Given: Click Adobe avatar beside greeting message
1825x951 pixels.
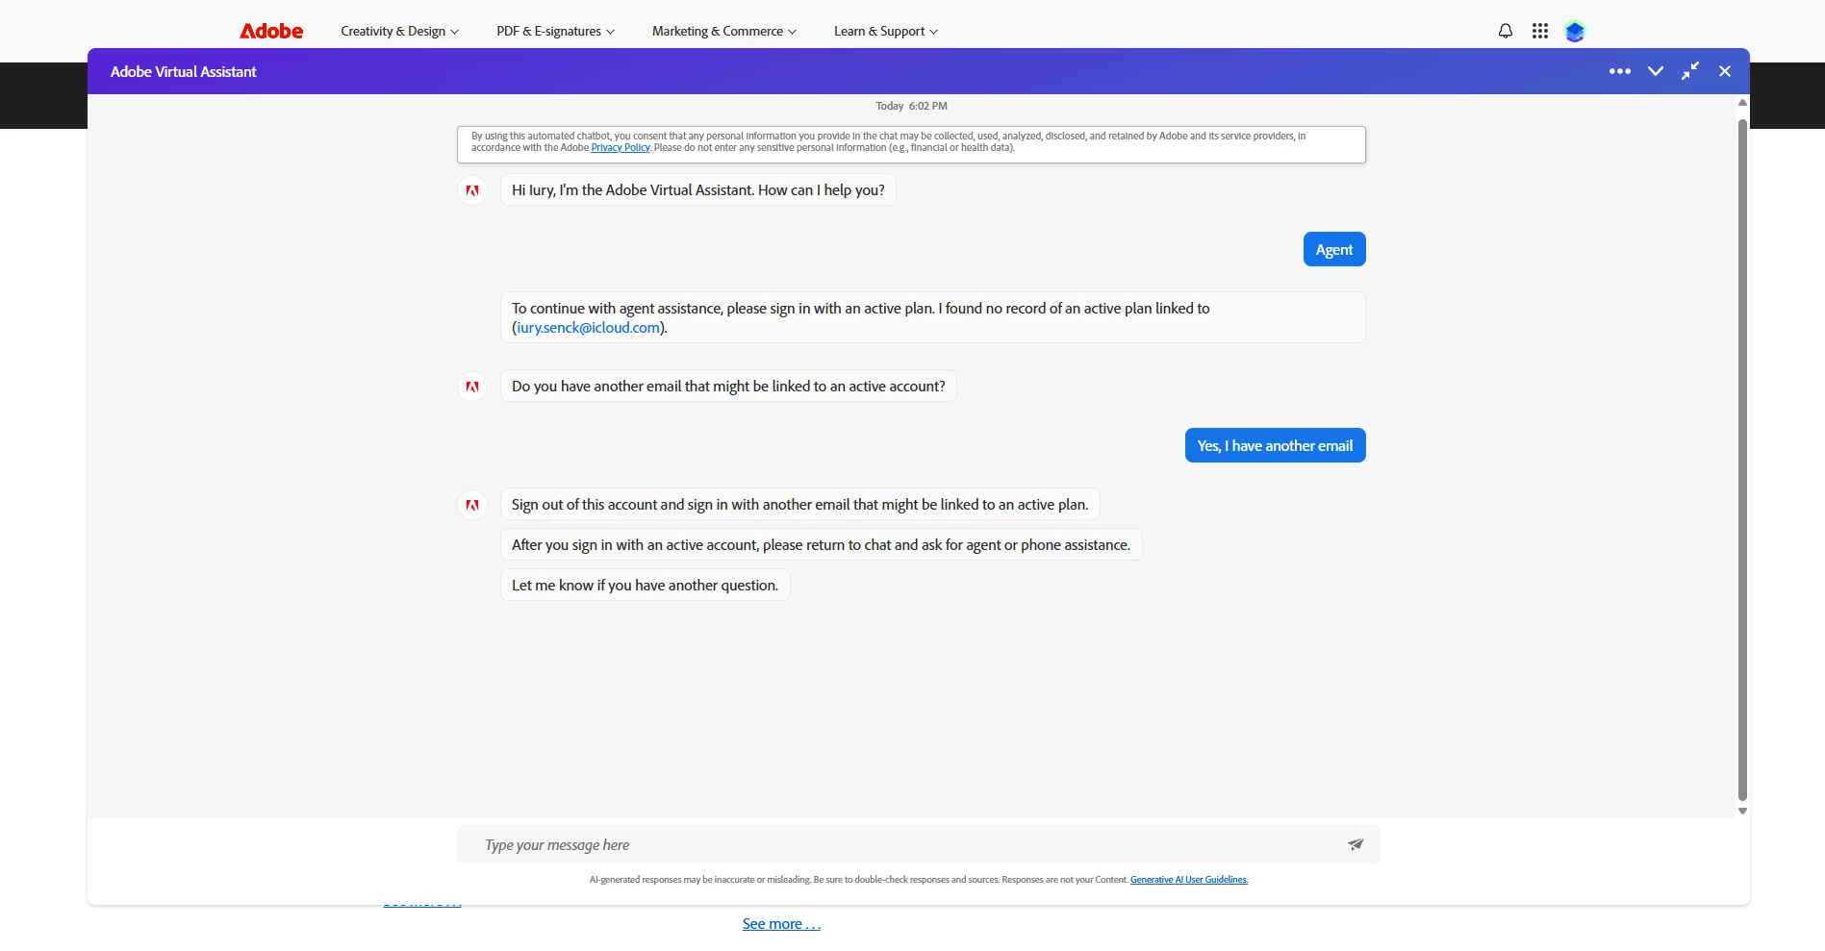Looking at the screenshot, I should pos(472,190).
